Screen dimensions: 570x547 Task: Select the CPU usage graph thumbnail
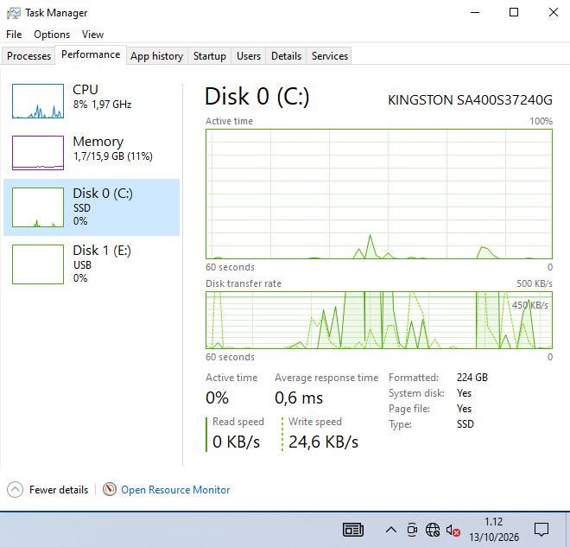tap(38, 101)
